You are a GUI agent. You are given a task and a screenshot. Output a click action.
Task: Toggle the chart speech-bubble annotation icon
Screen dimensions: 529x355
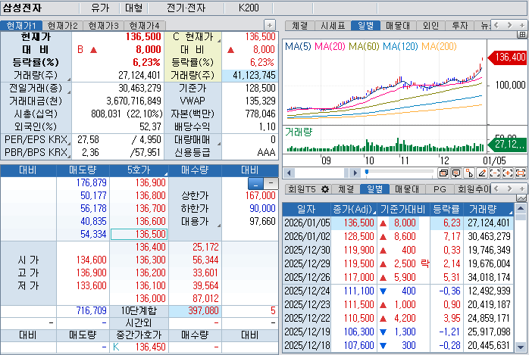pyautogui.click(x=456, y=173)
